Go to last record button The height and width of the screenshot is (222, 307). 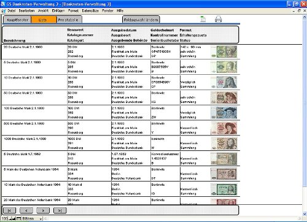click(60, 210)
